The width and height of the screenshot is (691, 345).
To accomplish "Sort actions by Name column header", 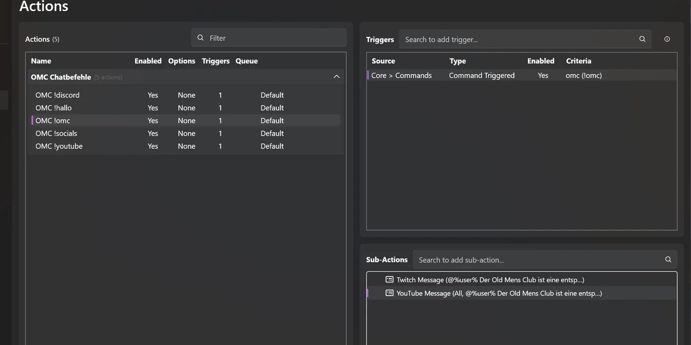I will (x=41, y=61).
